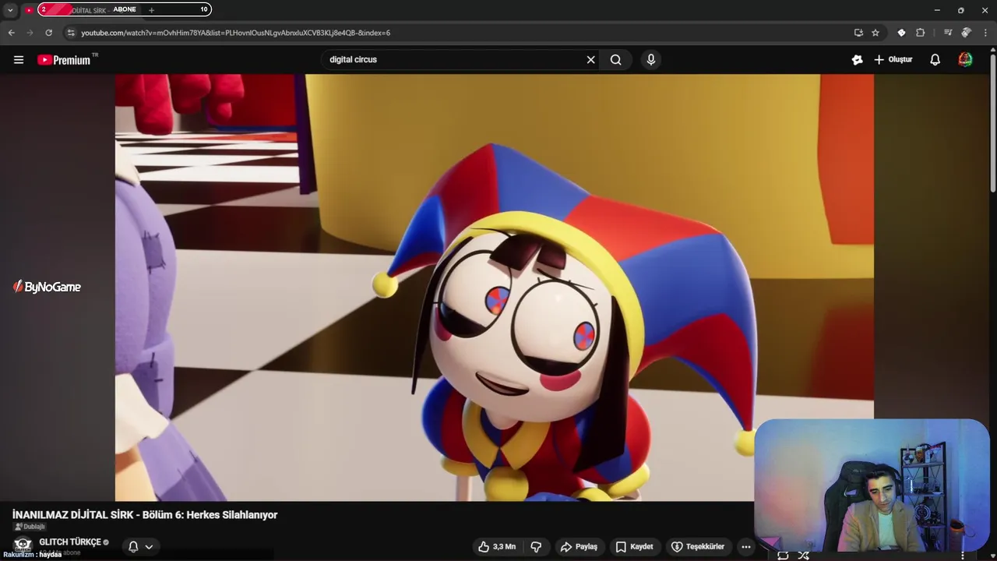Like the video (3,3 Mn)
This screenshot has width=997, height=561.
[x=497, y=547]
